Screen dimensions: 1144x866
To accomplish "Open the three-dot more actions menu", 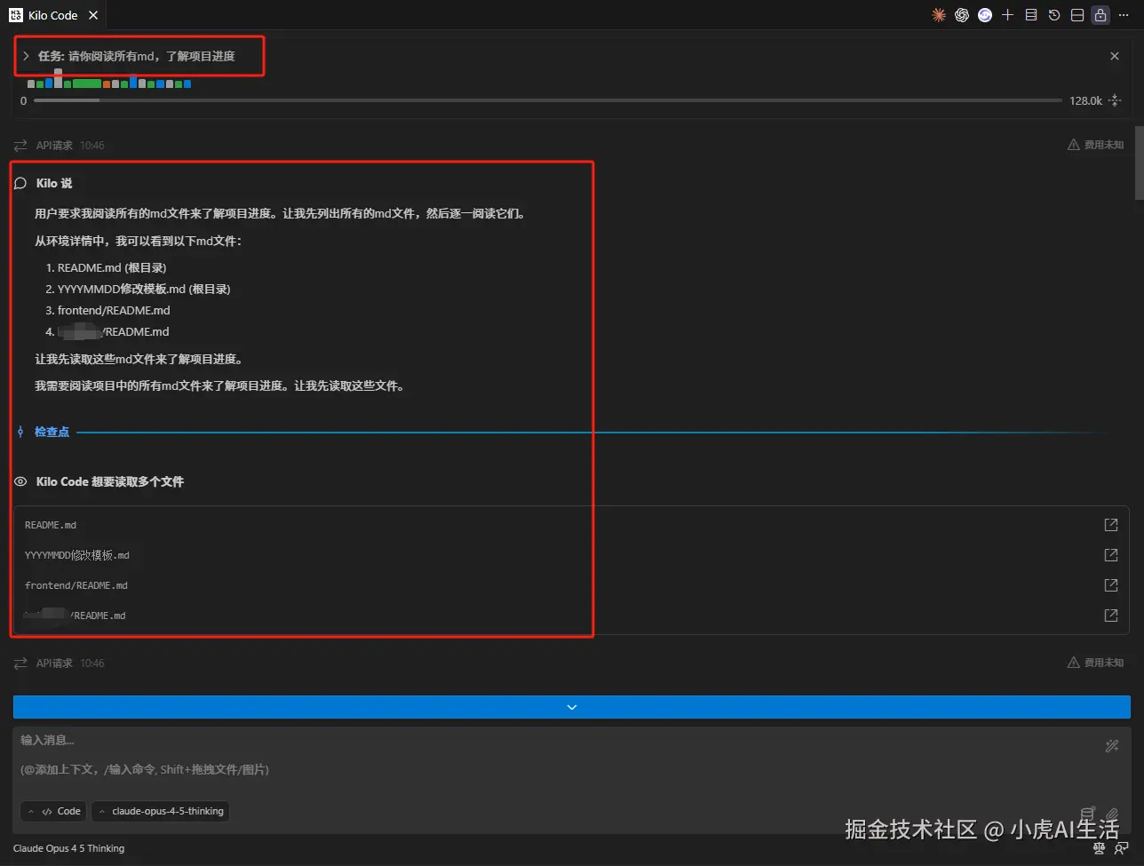I will pyautogui.click(x=1124, y=15).
